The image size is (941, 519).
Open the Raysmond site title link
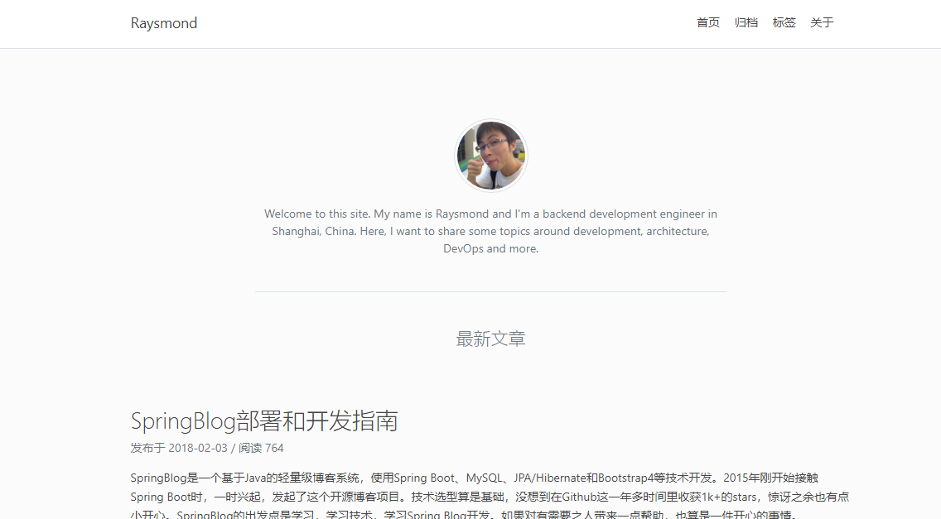164,23
